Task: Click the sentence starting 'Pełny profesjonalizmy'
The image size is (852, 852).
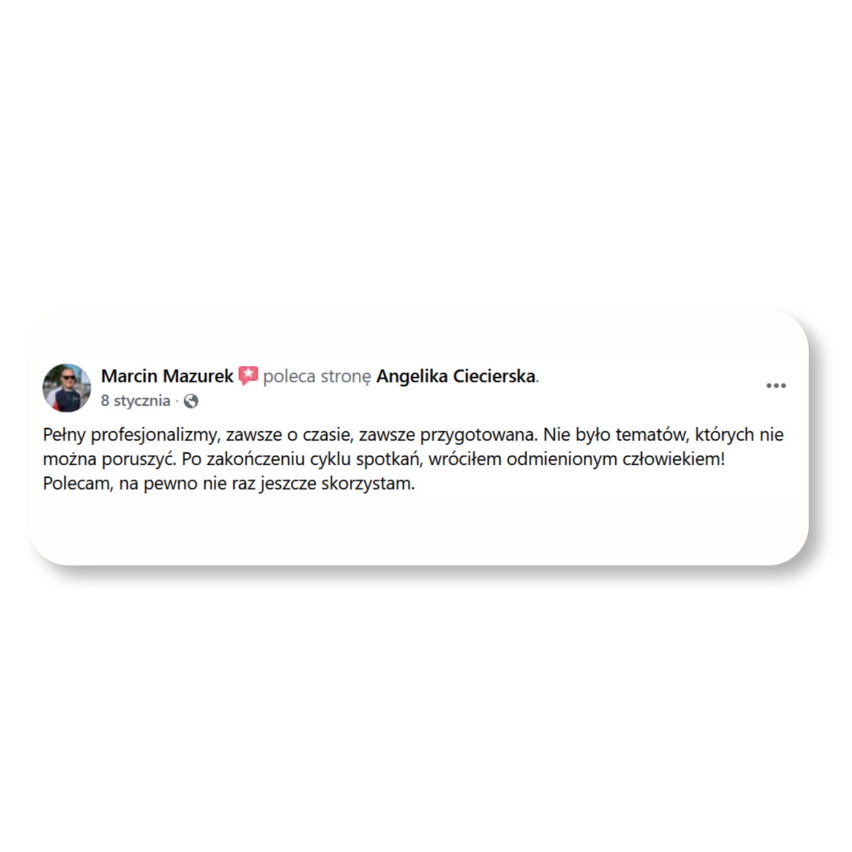Action: 290,435
